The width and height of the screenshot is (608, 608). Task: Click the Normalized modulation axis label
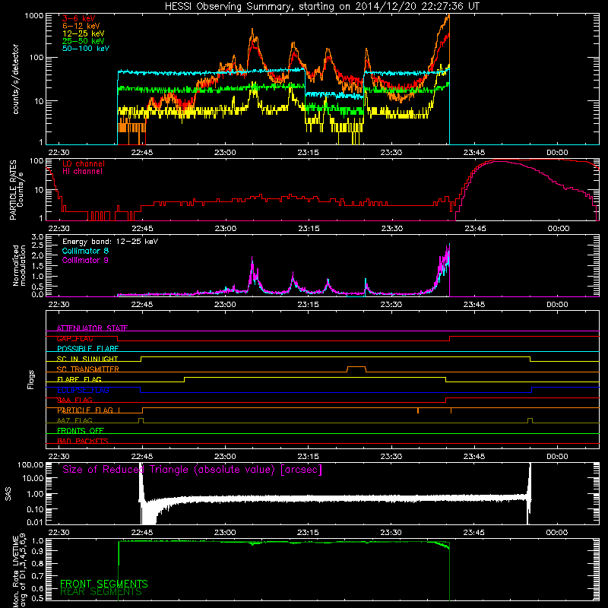point(20,265)
